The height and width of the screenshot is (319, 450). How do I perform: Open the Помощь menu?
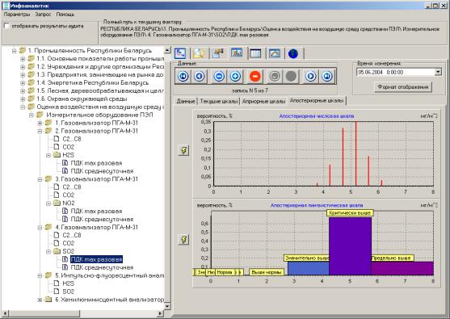point(65,14)
